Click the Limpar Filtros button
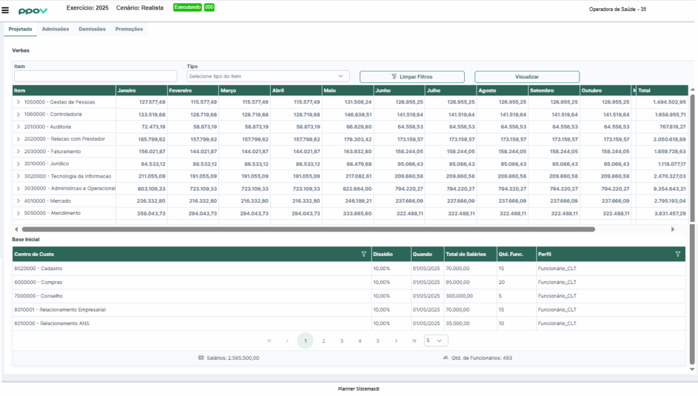The width and height of the screenshot is (698, 396). 412,77
